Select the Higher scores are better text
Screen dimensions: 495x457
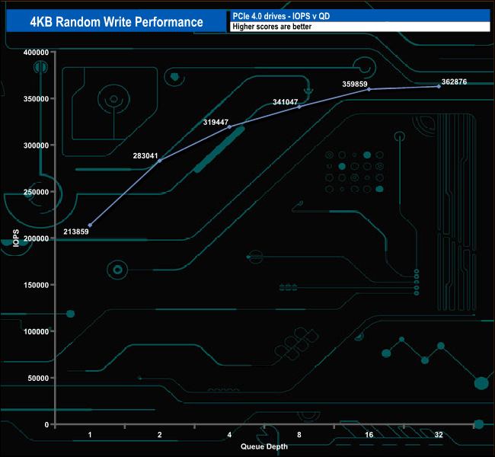click(x=272, y=27)
